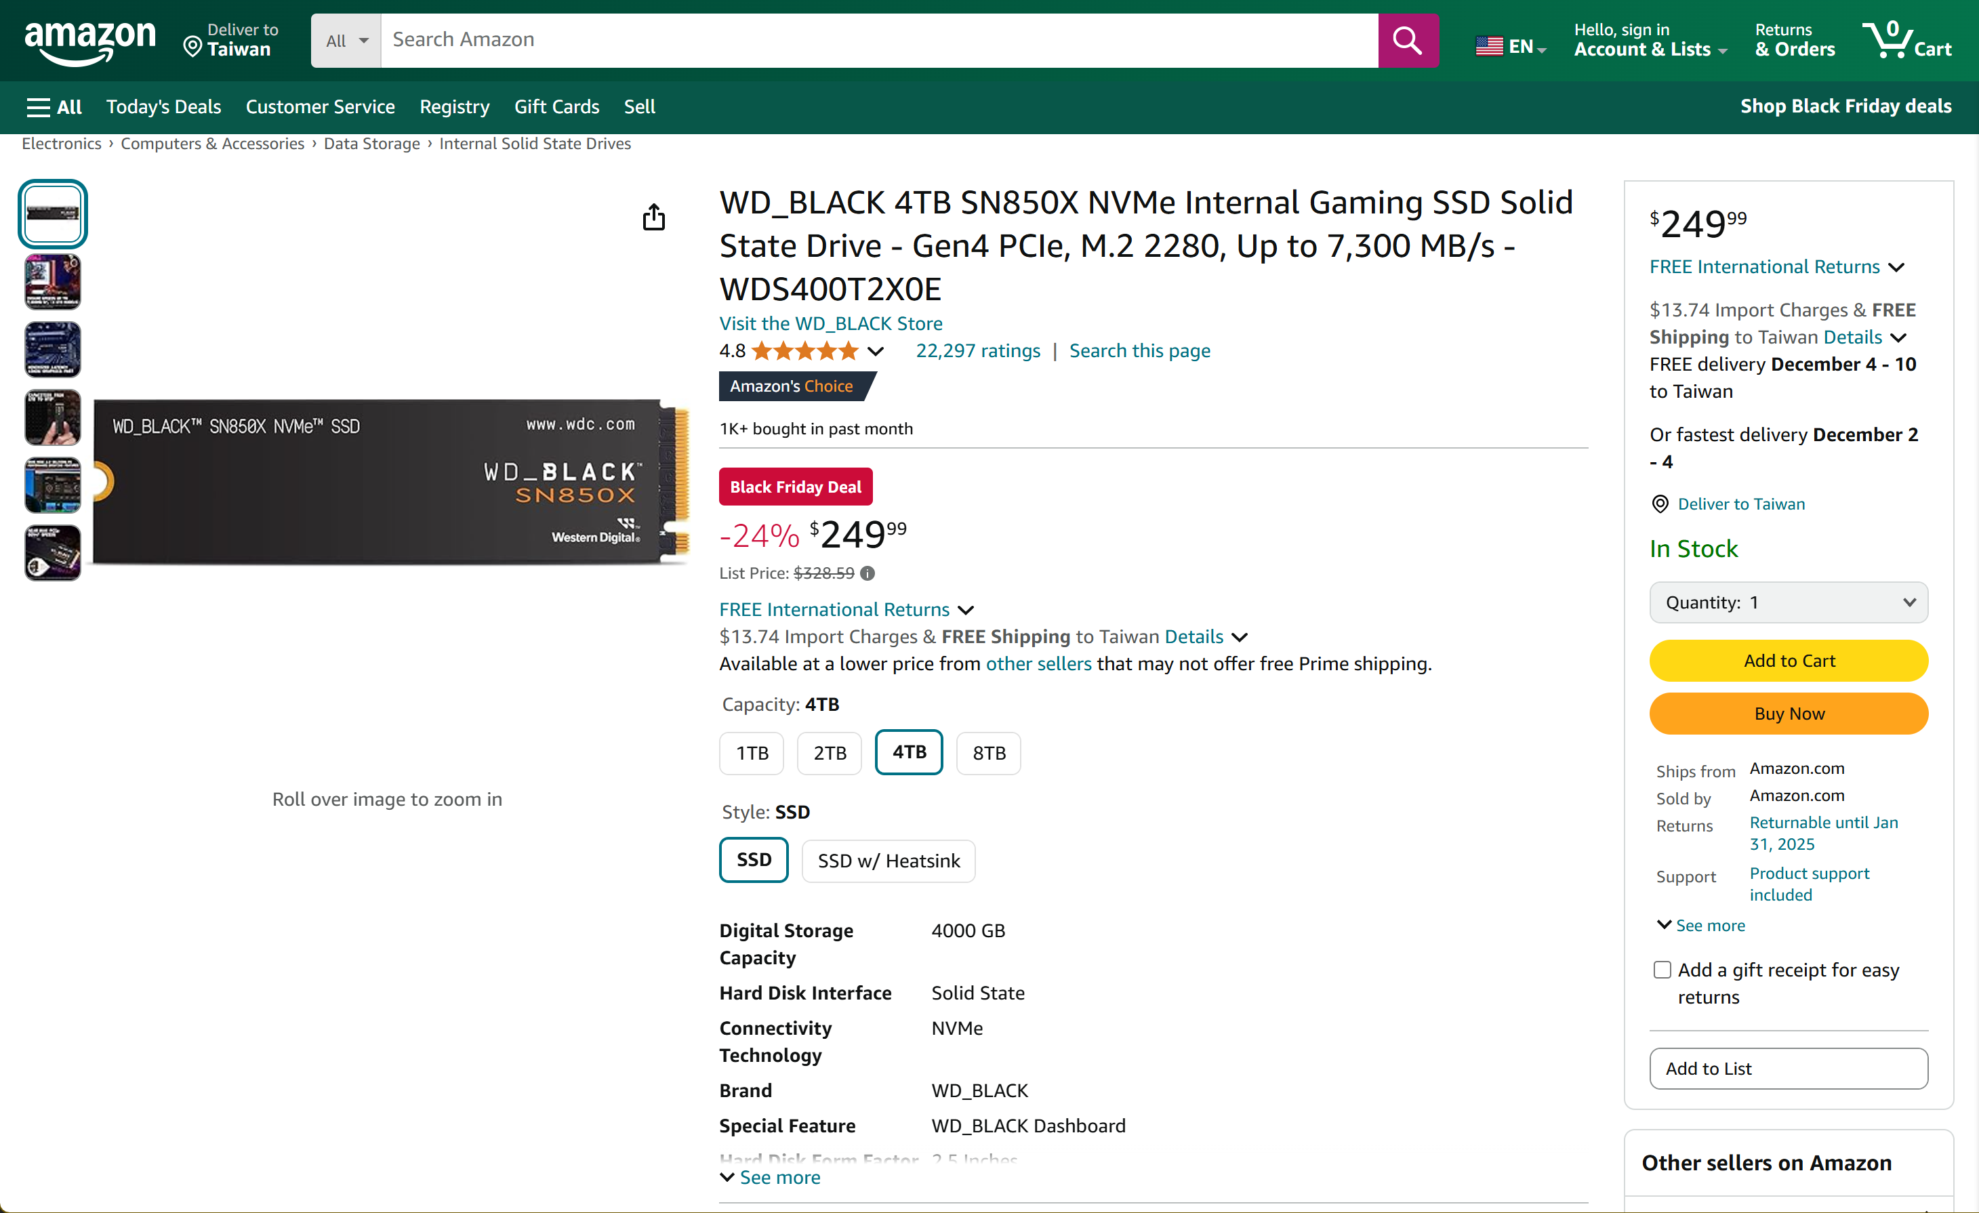Click Add to Cart button
Screen dimensions: 1979x1213
click(x=1789, y=660)
